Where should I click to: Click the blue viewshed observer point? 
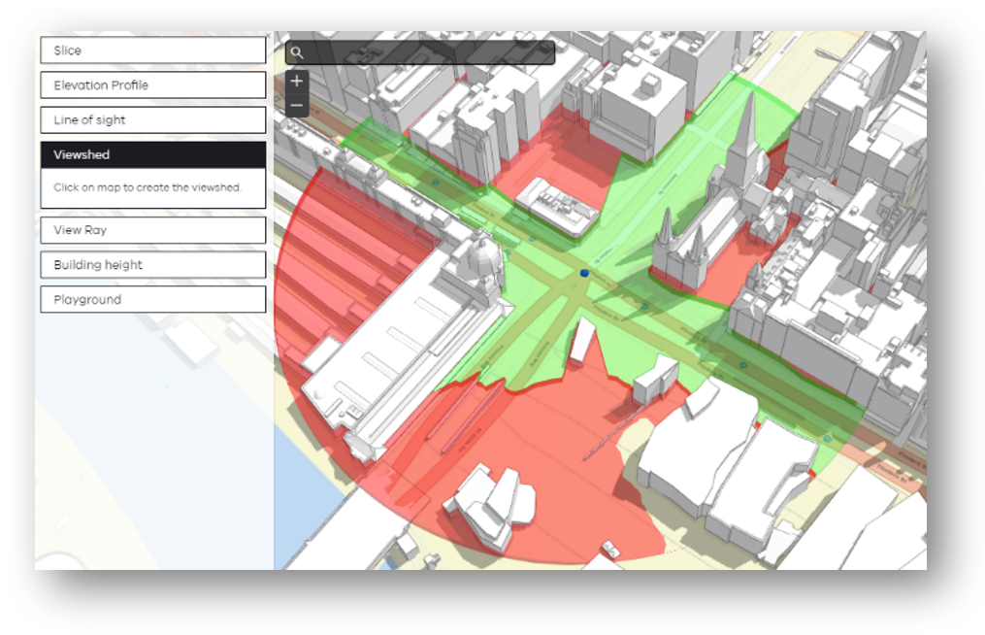tap(584, 273)
